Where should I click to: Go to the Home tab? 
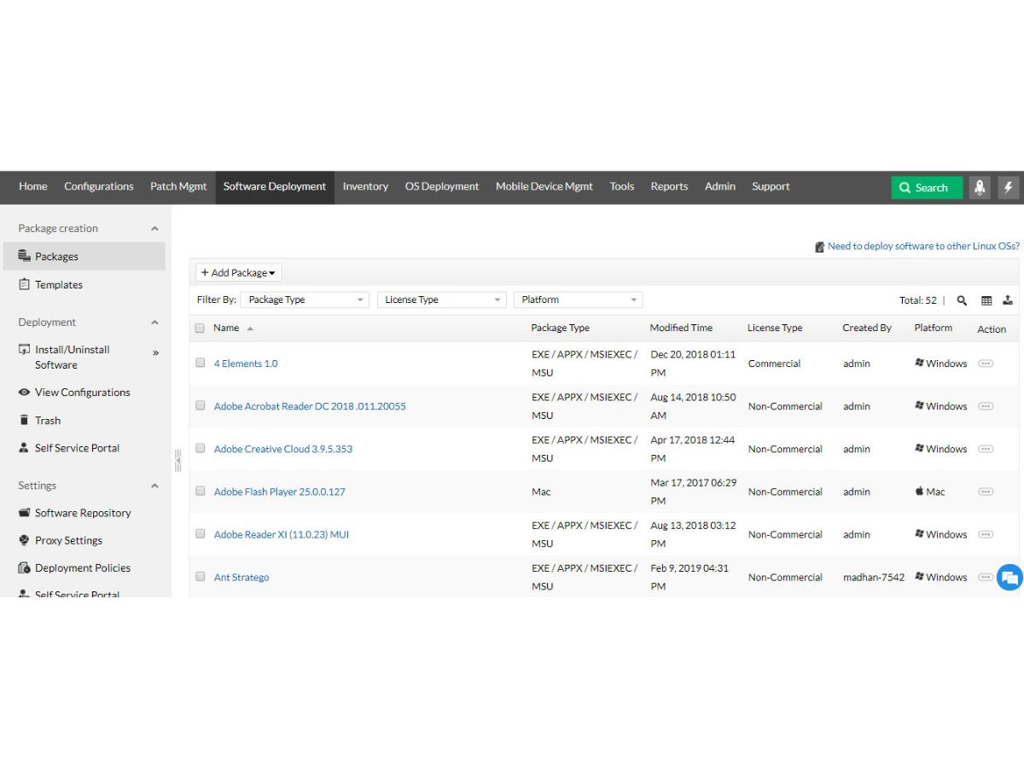click(x=33, y=187)
